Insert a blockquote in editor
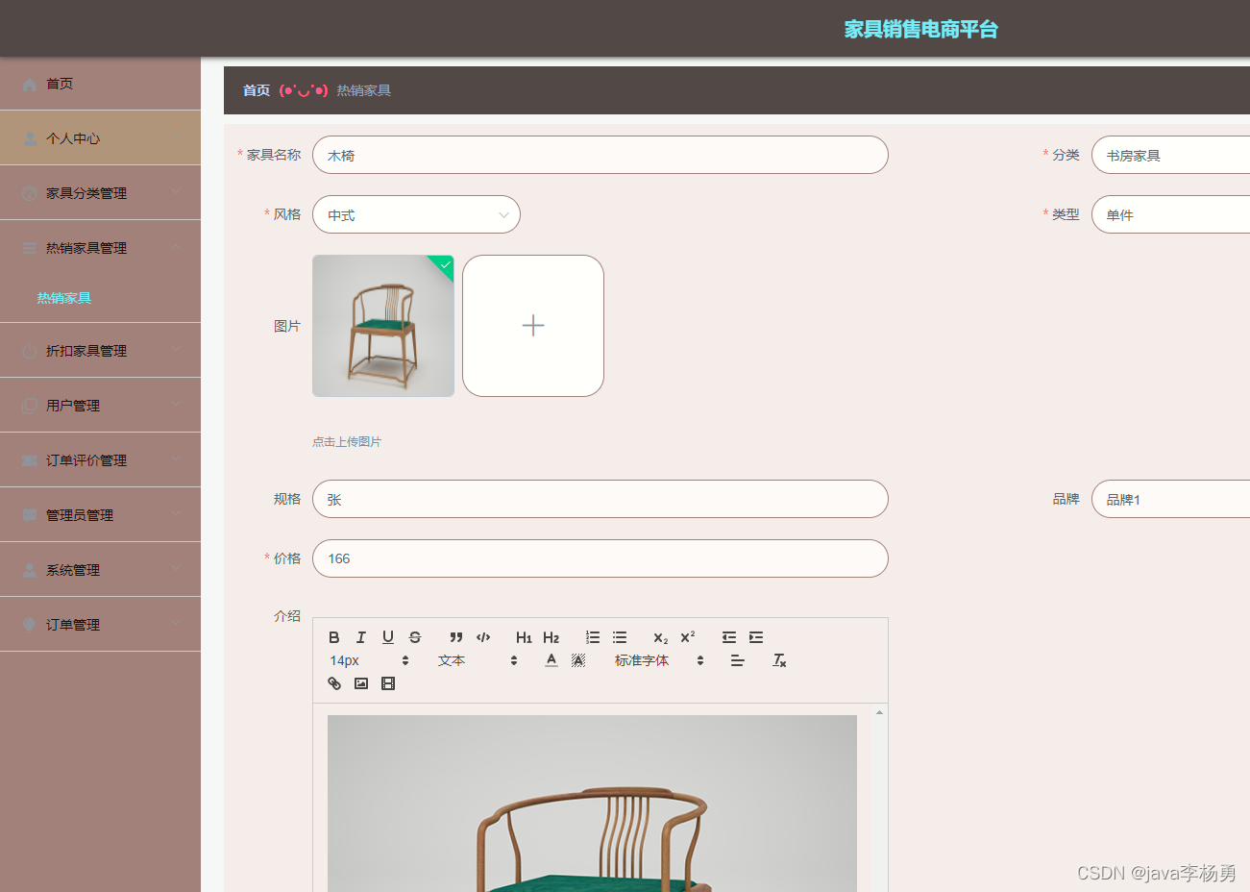The width and height of the screenshot is (1250, 892). (x=456, y=637)
